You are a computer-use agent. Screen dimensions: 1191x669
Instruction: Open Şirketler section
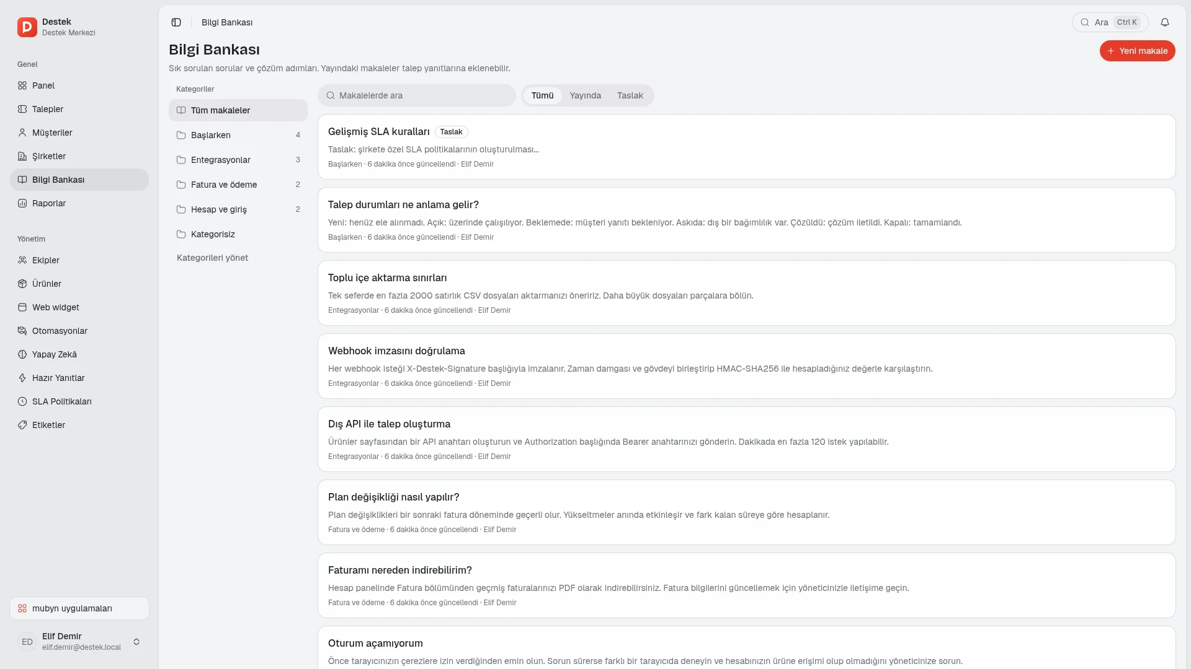[x=79, y=156]
